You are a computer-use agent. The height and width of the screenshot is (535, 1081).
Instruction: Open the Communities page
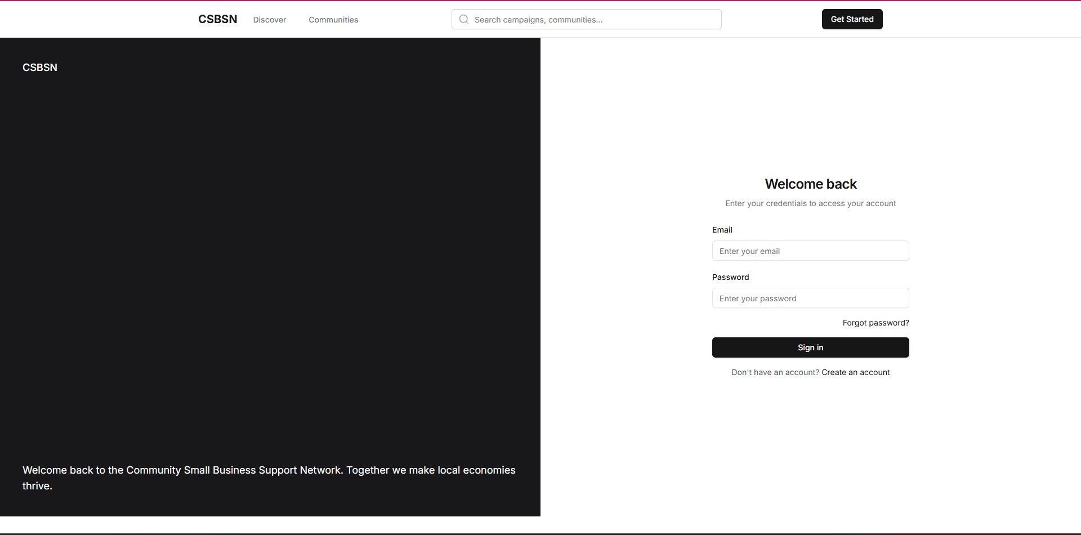pyautogui.click(x=333, y=20)
